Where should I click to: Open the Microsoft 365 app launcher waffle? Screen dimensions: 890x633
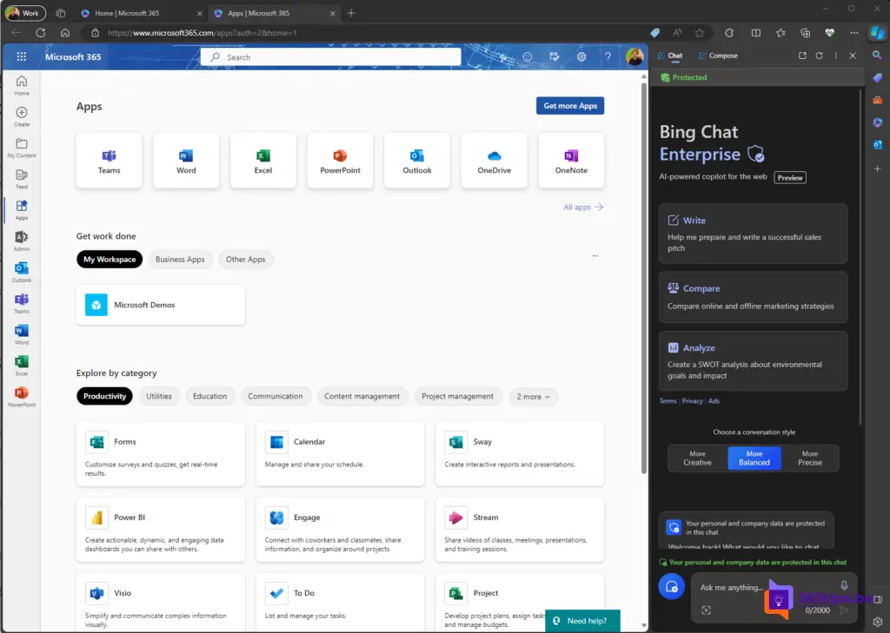(21, 57)
